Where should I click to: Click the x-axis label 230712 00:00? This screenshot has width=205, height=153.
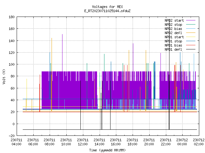pyautogui.click(x=182, y=142)
